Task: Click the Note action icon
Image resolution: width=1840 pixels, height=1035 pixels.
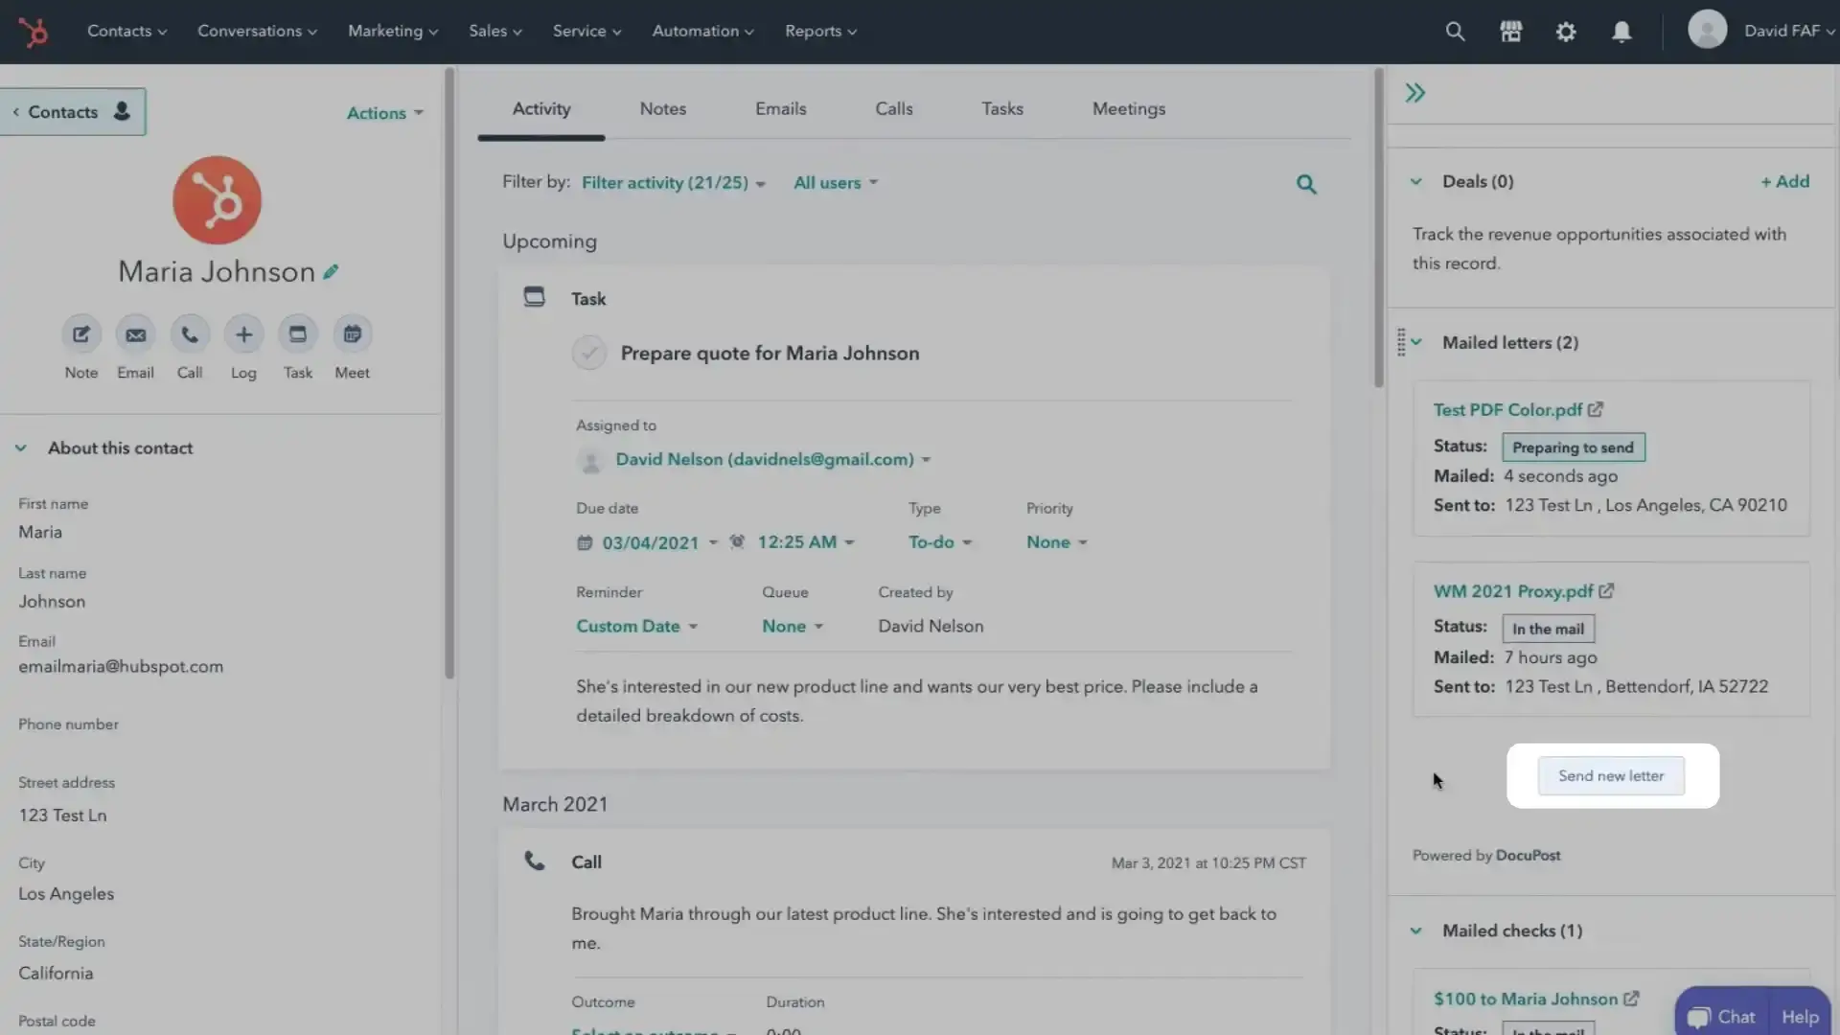Action: coord(81,334)
